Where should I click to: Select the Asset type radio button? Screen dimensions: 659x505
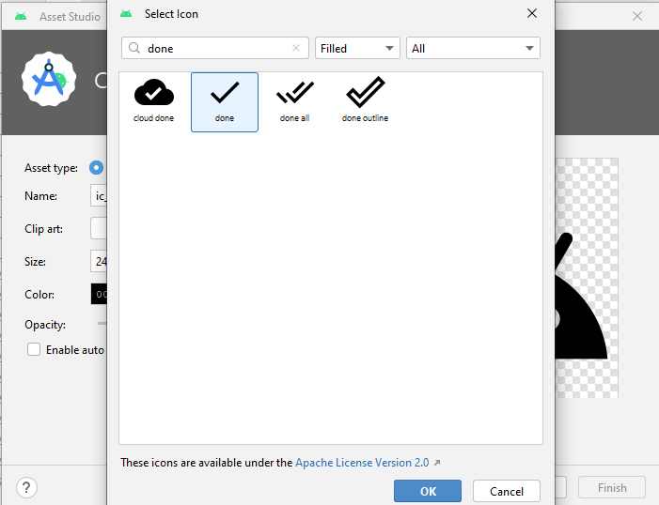(96, 168)
